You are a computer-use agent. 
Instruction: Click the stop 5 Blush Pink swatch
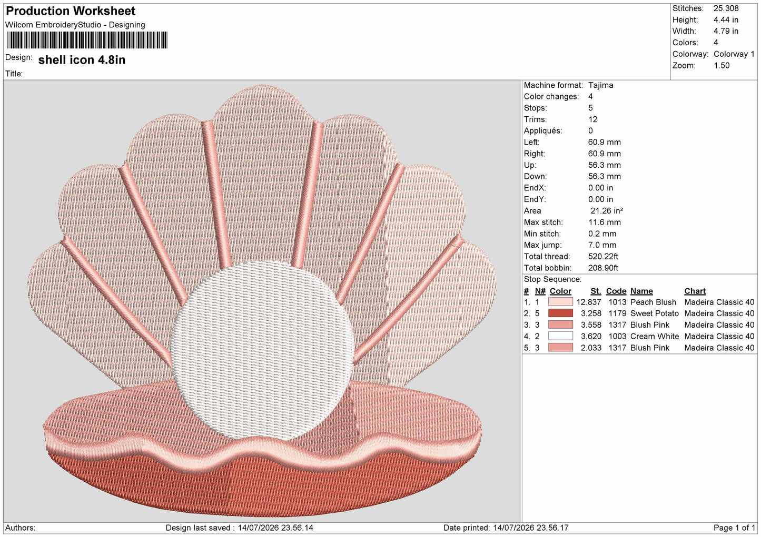[560, 348]
